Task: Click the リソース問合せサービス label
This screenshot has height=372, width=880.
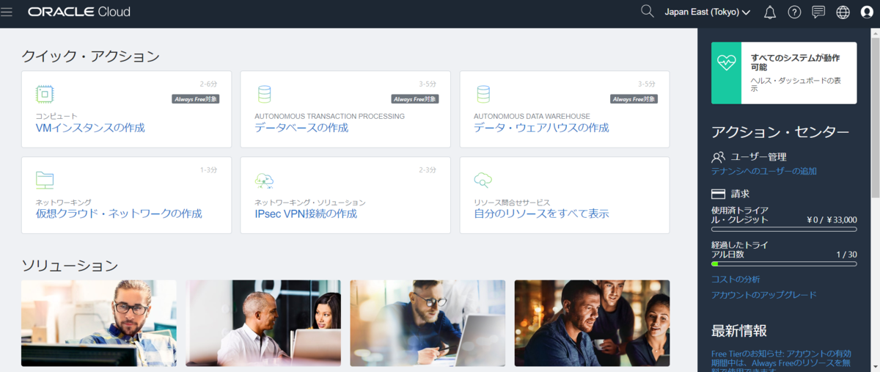Action: [x=512, y=202]
